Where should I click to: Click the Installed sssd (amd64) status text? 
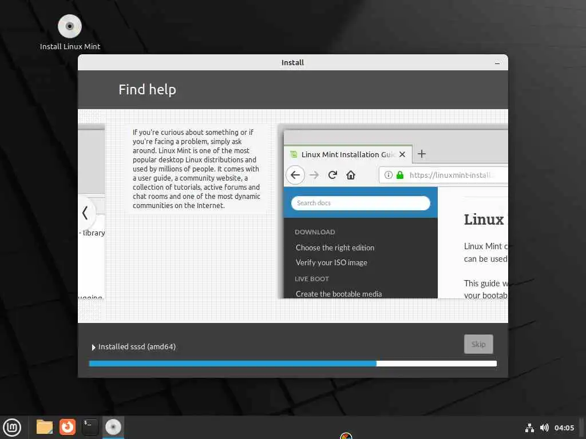[137, 347]
